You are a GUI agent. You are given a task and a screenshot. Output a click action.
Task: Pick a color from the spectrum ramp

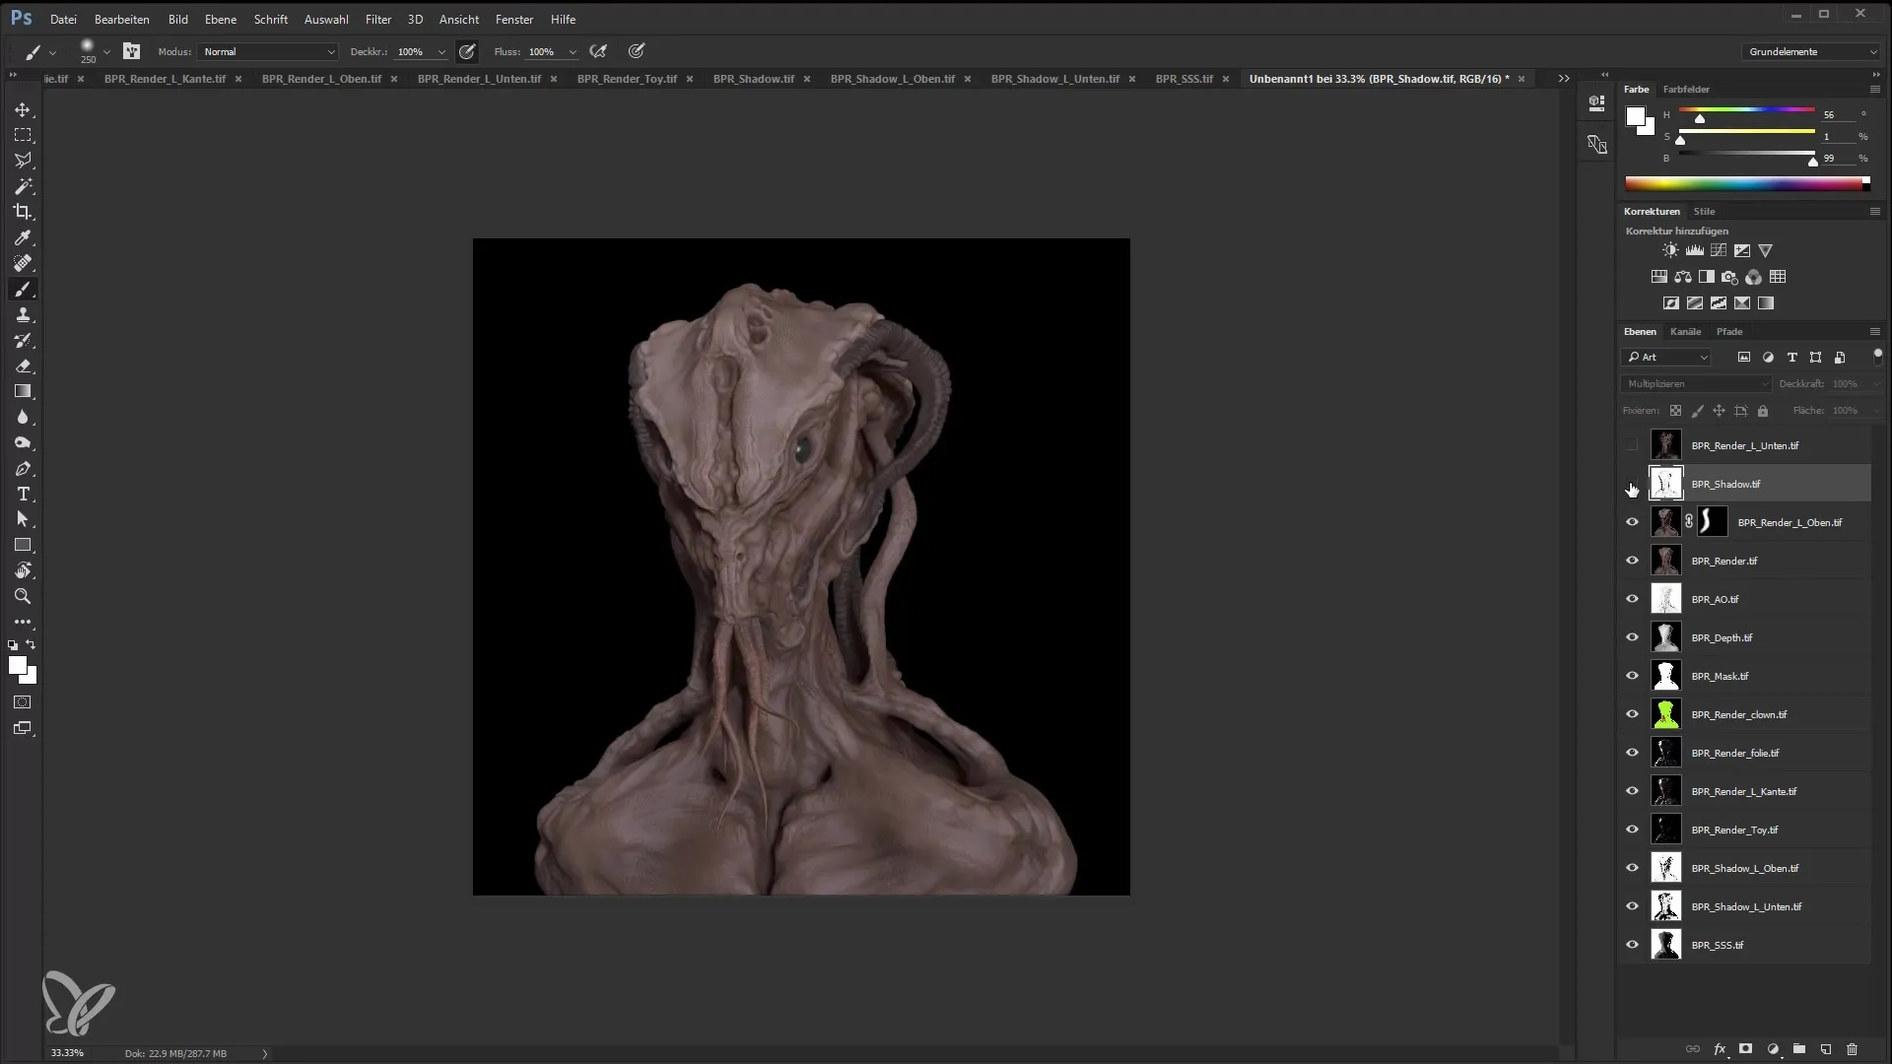1747,183
